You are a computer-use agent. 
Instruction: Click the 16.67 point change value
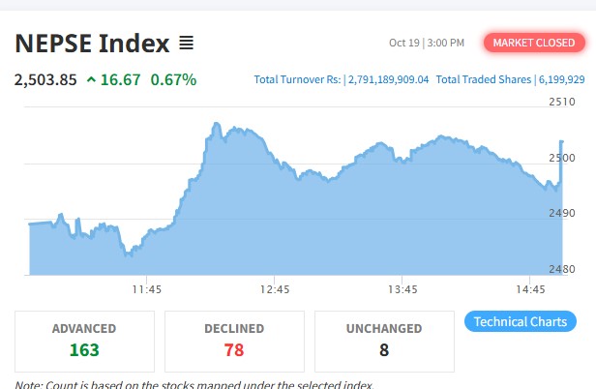click(x=120, y=79)
